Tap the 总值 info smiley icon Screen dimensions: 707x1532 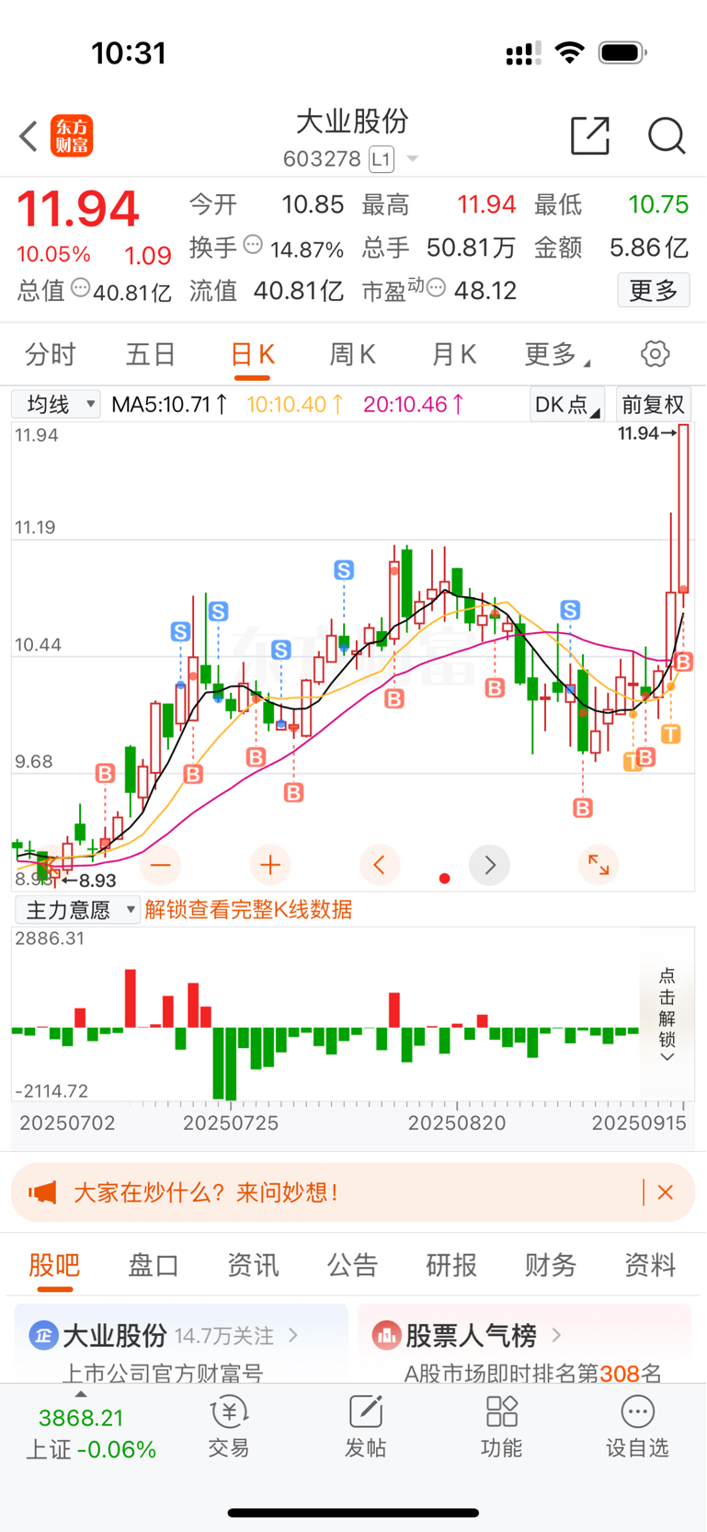click(x=81, y=288)
